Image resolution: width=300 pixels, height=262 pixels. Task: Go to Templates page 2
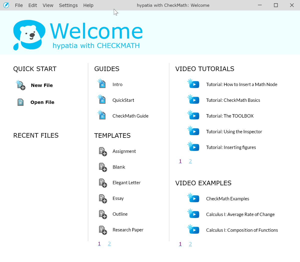109,244
